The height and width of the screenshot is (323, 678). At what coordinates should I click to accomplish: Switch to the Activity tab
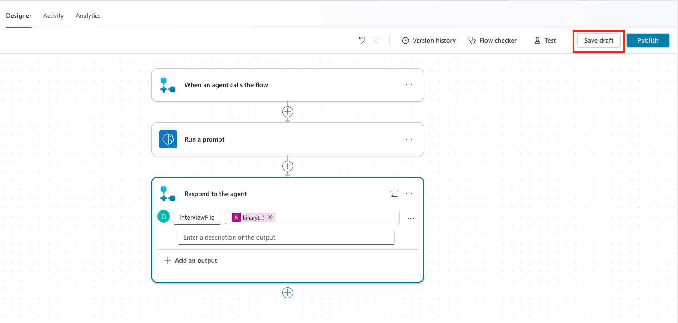click(x=53, y=15)
